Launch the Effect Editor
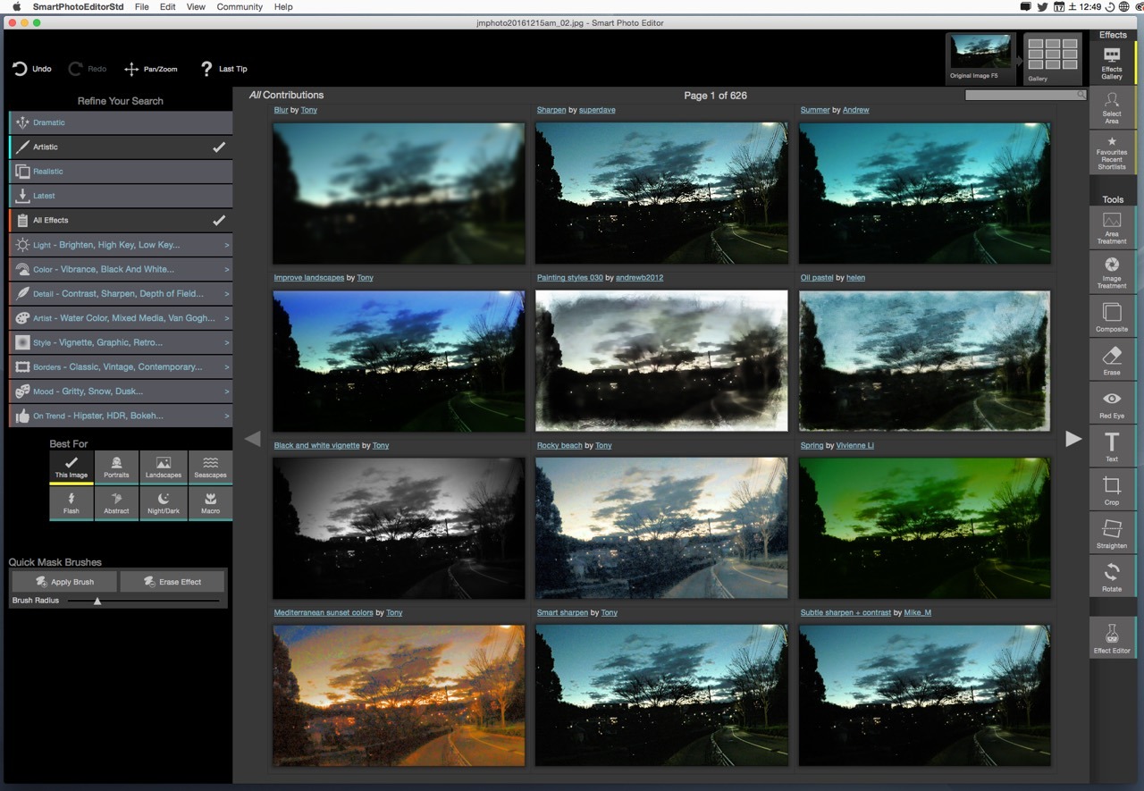This screenshot has width=1144, height=791. click(x=1112, y=638)
